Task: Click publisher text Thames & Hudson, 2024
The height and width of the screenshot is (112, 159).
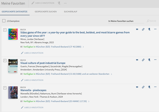Action: pos(51,97)
